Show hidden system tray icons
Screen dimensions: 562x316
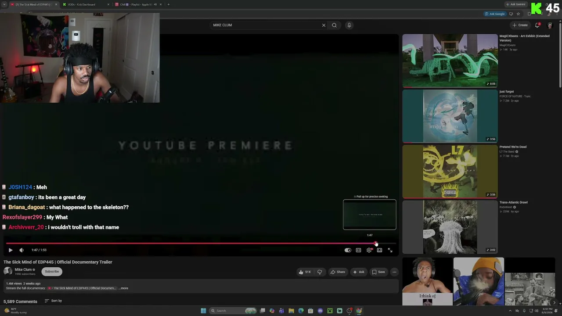511,311
